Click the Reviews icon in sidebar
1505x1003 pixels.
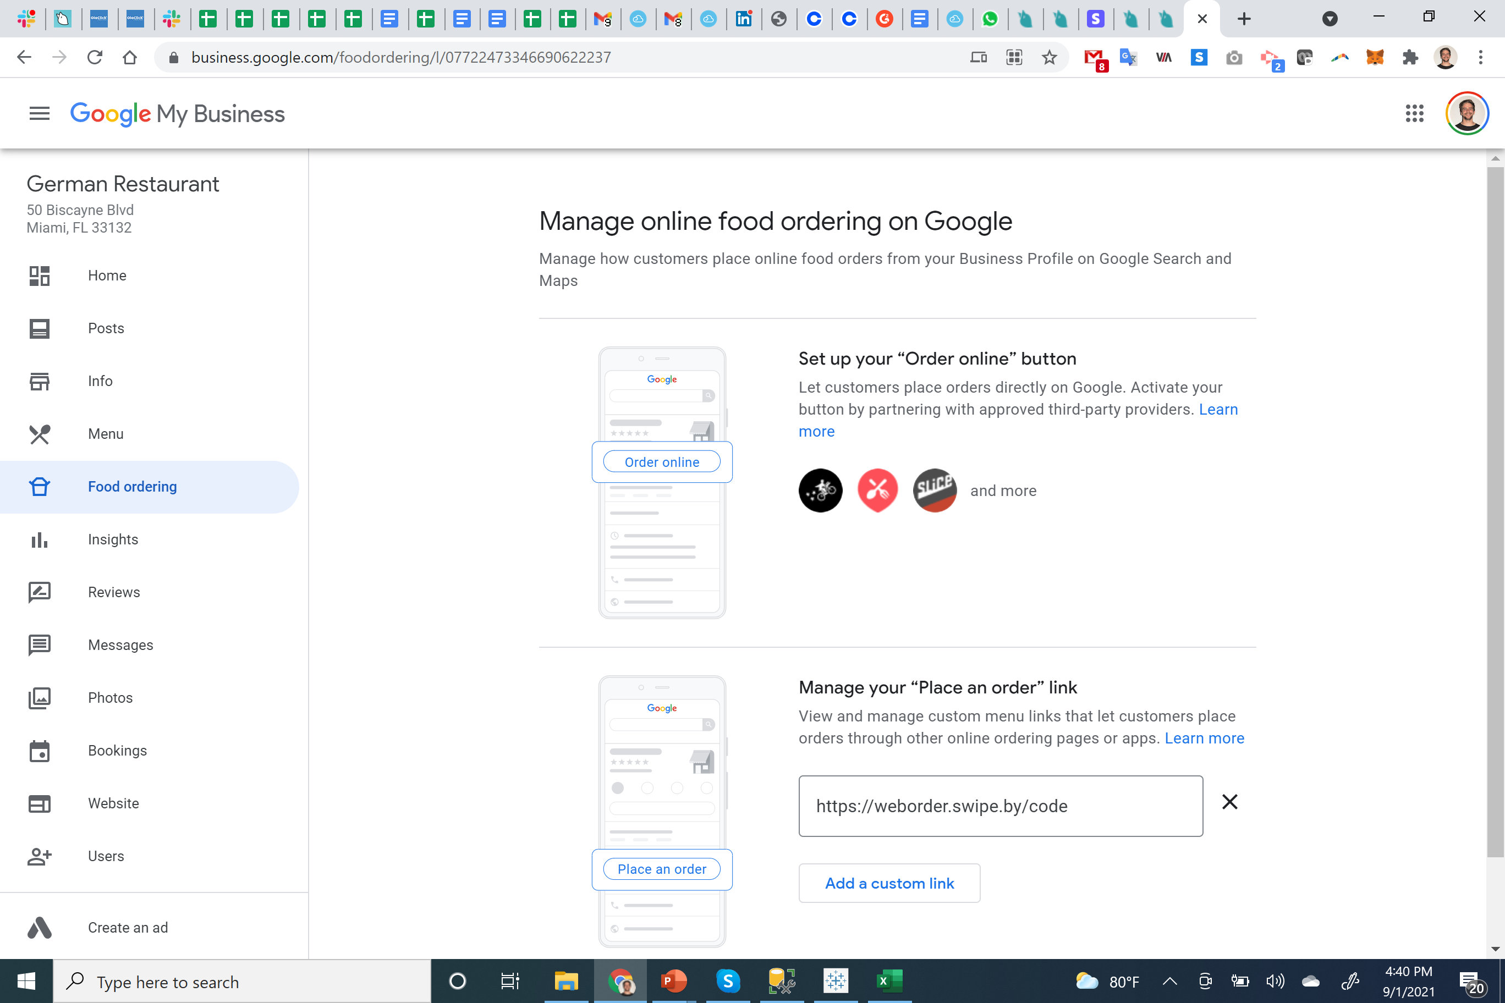tap(39, 592)
